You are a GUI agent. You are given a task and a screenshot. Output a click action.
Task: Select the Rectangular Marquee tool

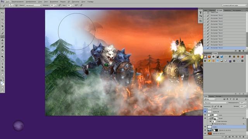pos(2,16)
